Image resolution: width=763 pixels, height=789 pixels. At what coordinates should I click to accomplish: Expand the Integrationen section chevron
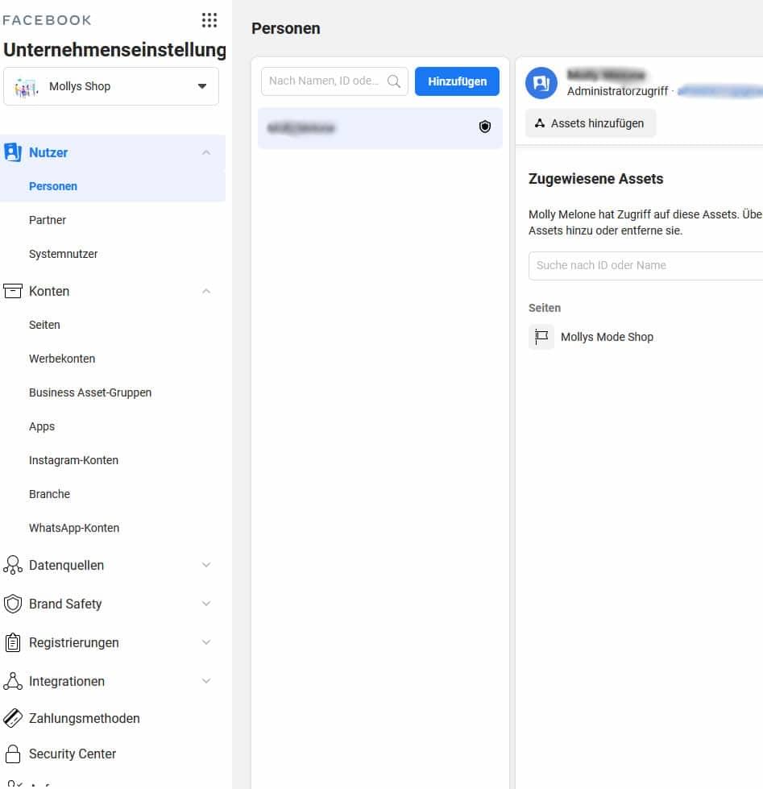(206, 681)
